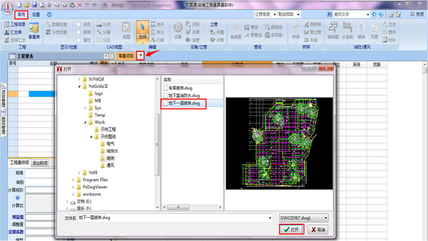This screenshot has width=428, height=241.
Task: Switch to the 常用 ribbon tab
Action: [21, 15]
